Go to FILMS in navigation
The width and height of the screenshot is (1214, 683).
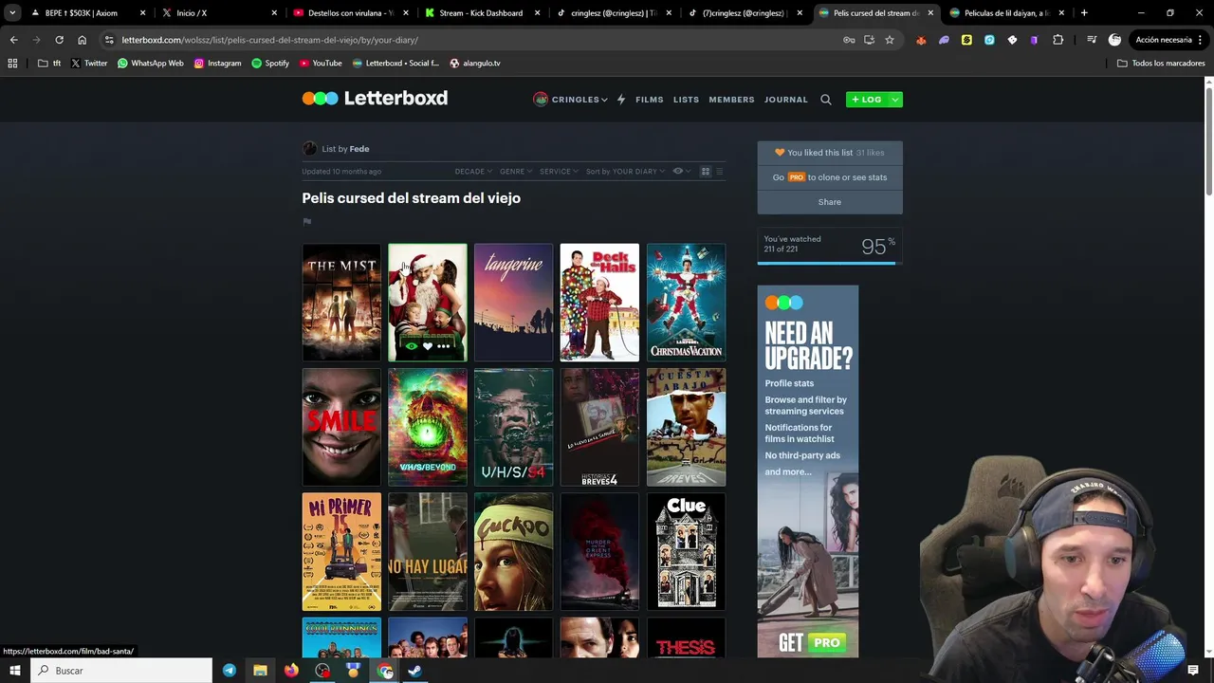pyautogui.click(x=650, y=100)
